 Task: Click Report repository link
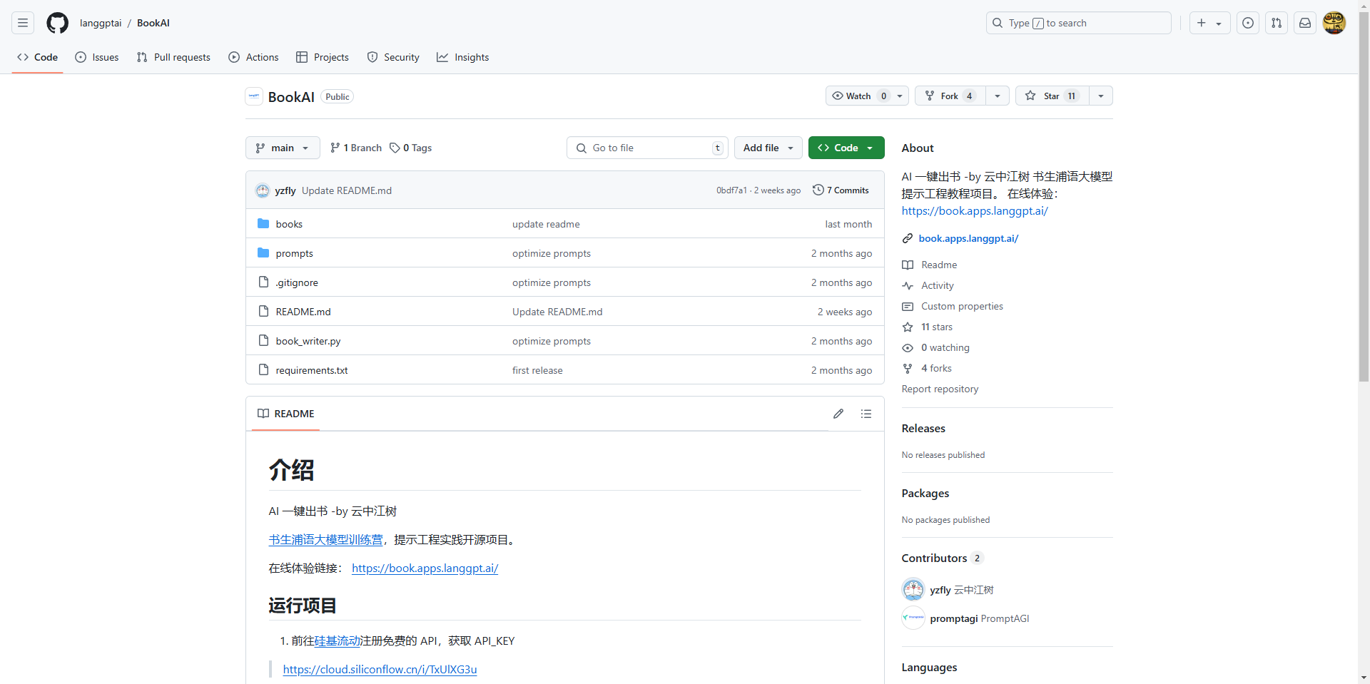(x=940, y=389)
